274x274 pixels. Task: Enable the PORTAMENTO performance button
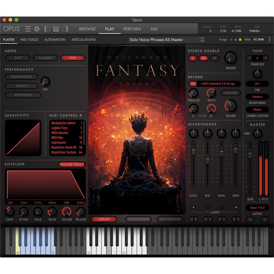tap(21, 77)
